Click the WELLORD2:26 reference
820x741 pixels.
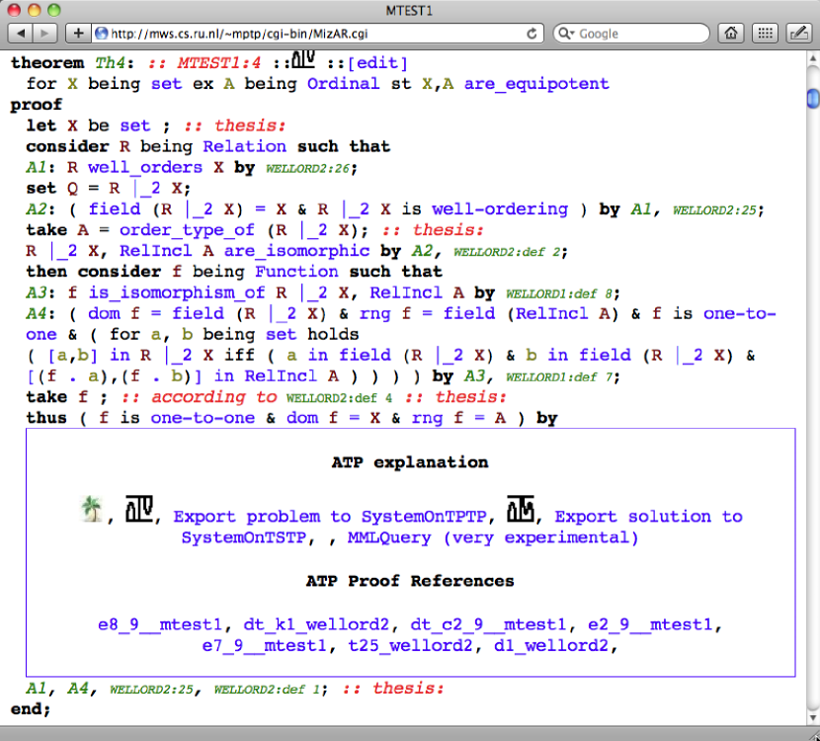click(x=307, y=168)
